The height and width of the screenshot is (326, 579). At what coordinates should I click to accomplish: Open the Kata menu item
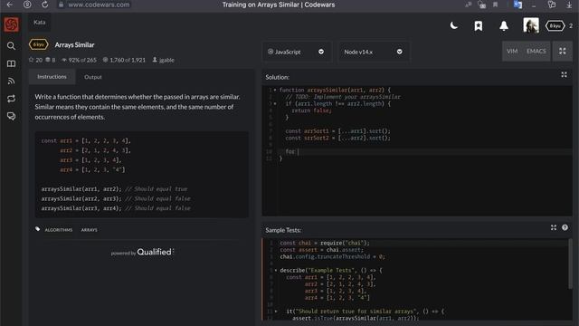pos(40,23)
